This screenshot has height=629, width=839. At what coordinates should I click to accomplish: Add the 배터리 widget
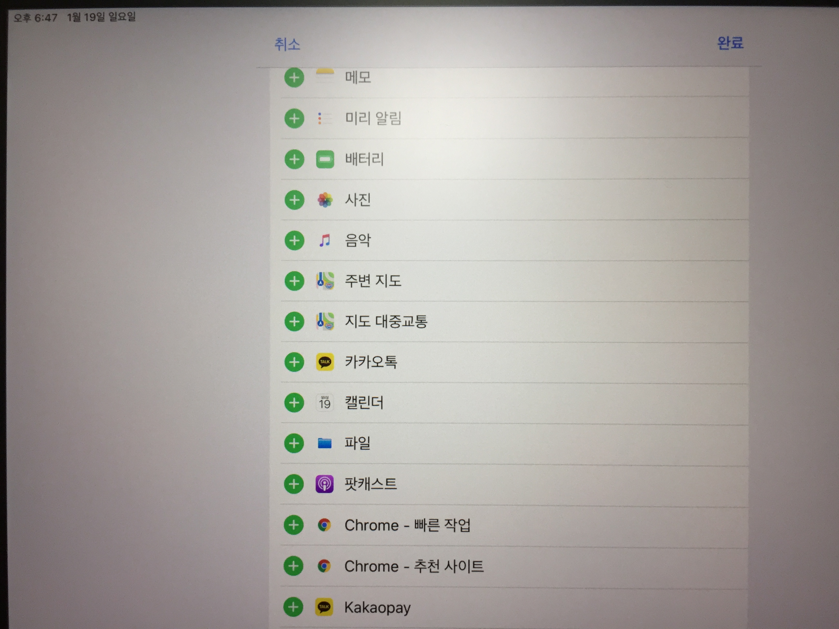pos(294,159)
